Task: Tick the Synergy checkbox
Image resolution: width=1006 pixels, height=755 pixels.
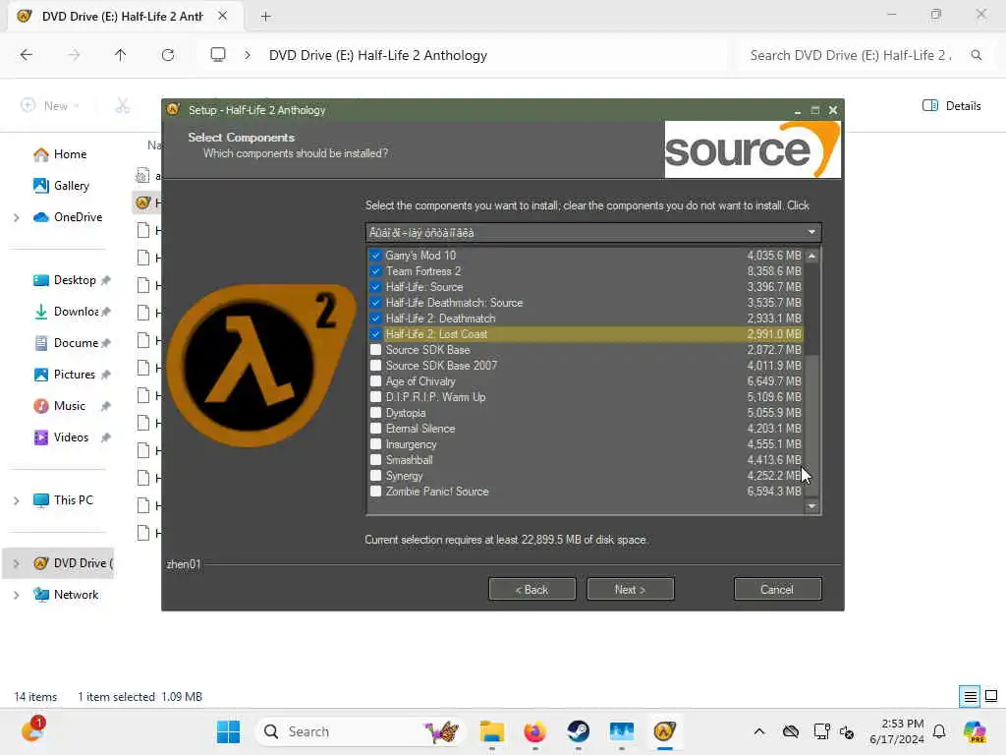Action: pos(376,476)
